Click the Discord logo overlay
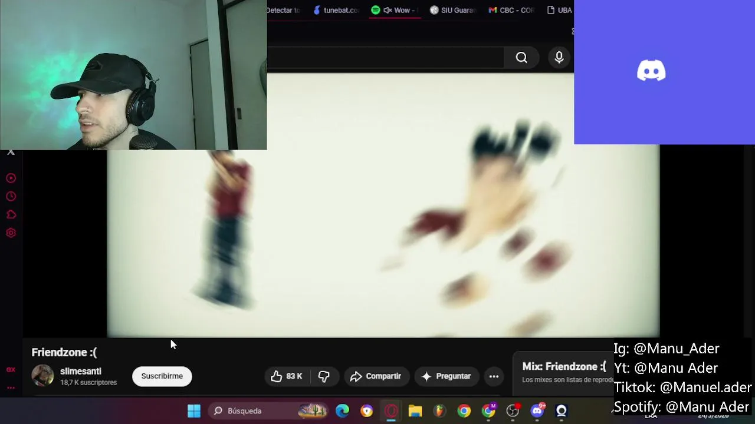755x424 pixels. (x=651, y=71)
